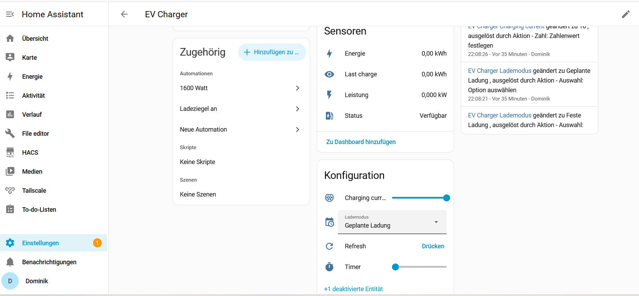Open Medien in the sidebar
Screen dimensions: 639x296
tap(54, 171)
